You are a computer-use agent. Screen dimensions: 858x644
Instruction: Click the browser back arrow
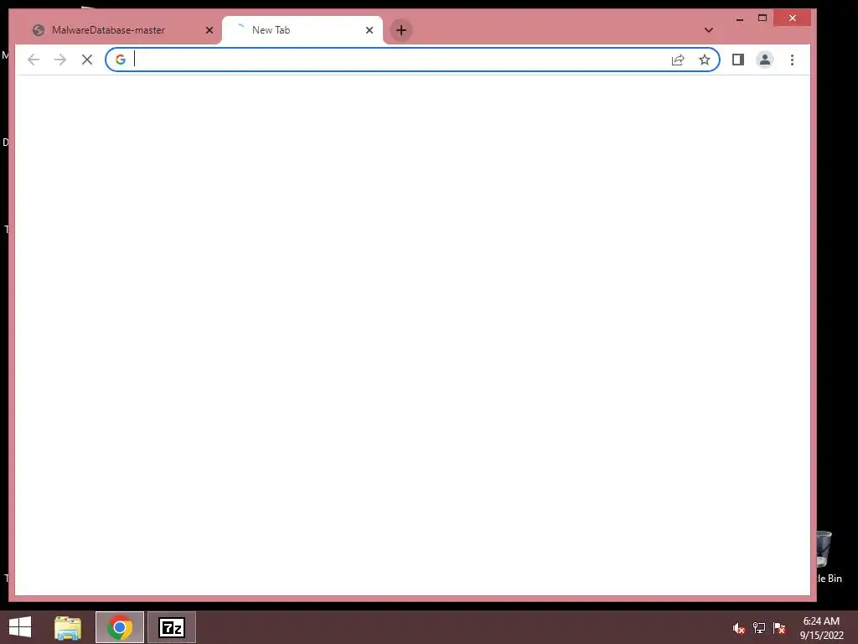pos(34,60)
